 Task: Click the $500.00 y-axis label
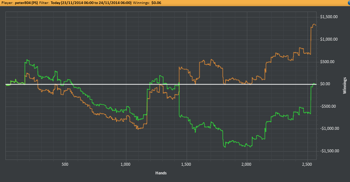click(x=327, y=62)
